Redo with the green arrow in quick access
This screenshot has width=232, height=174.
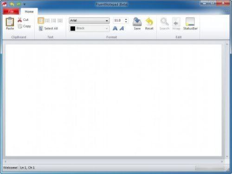click(19, 4)
